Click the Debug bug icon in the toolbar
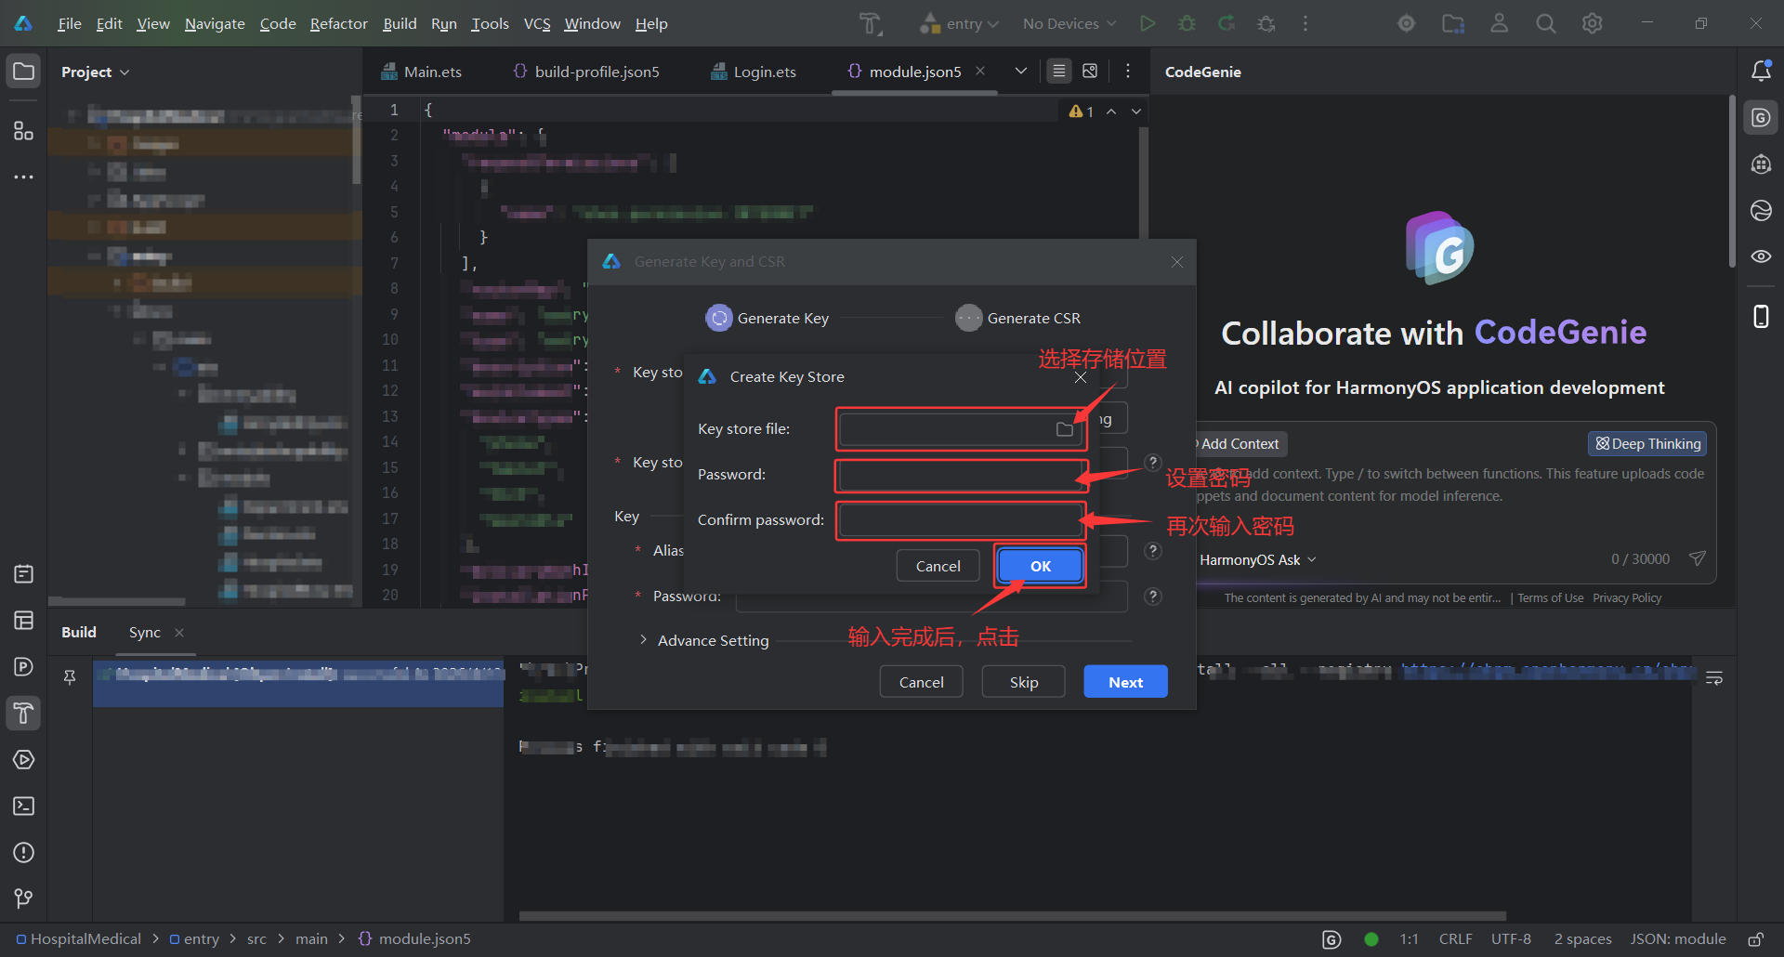Screen dimensions: 1784x957 [1187, 23]
